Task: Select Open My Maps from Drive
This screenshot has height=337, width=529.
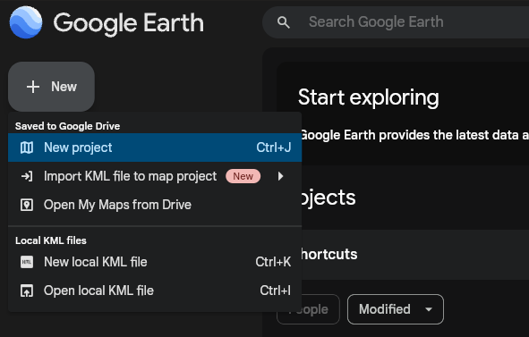Action: click(155, 205)
